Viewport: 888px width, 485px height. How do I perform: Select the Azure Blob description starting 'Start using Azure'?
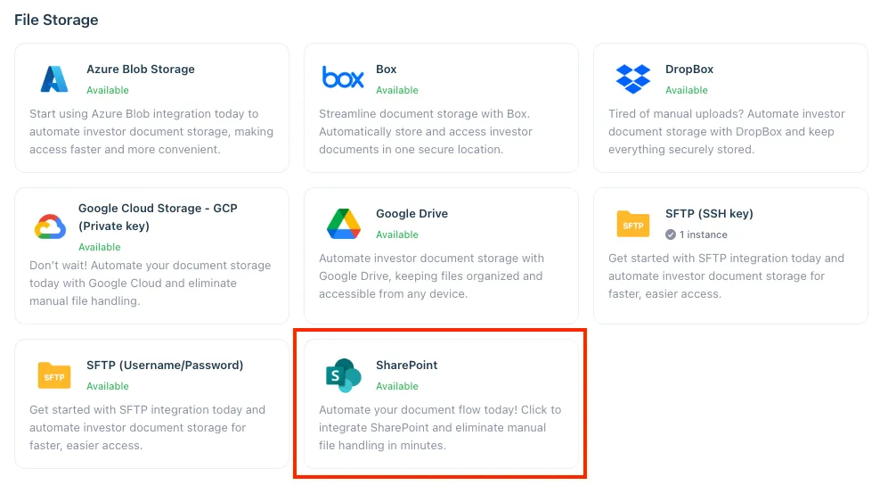tap(151, 131)
